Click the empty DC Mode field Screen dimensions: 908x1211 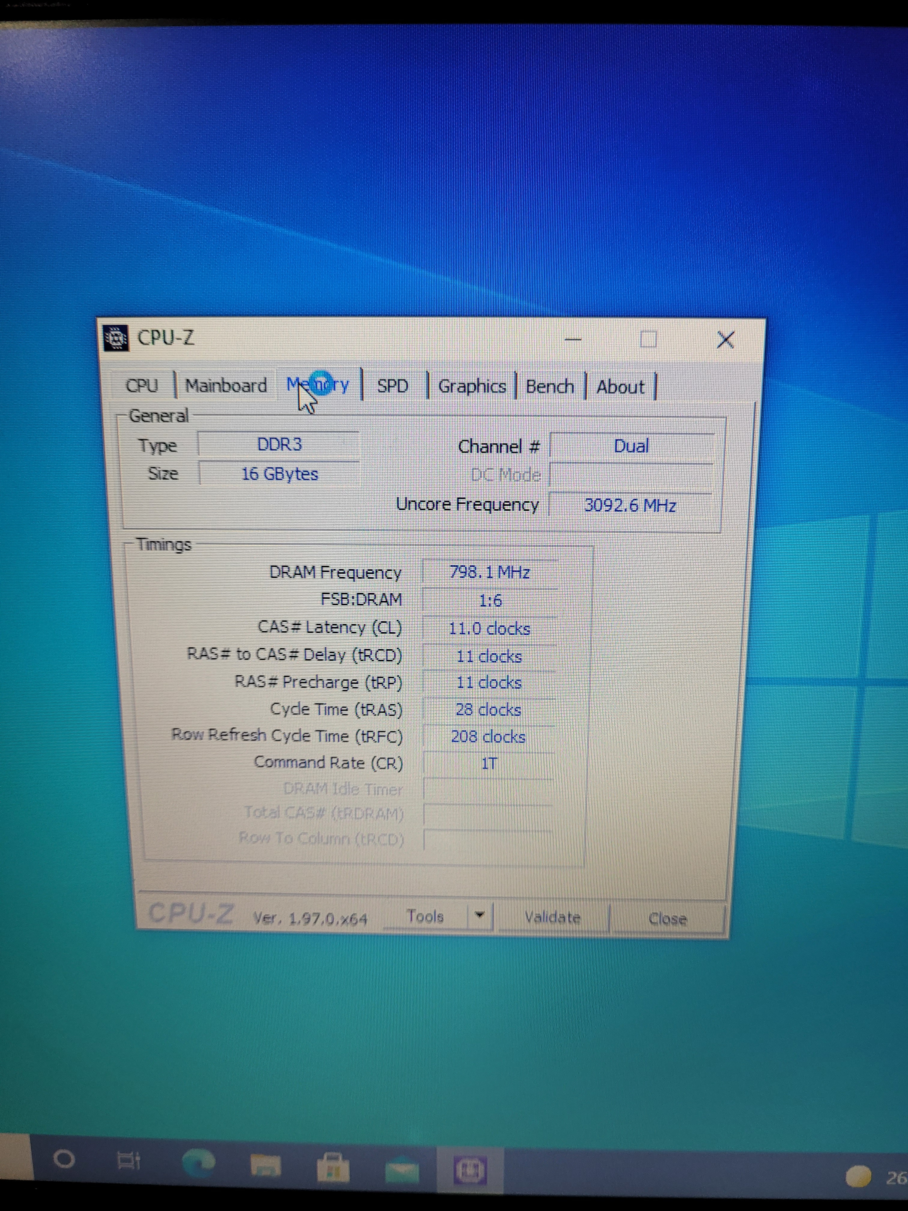[631, 475]
